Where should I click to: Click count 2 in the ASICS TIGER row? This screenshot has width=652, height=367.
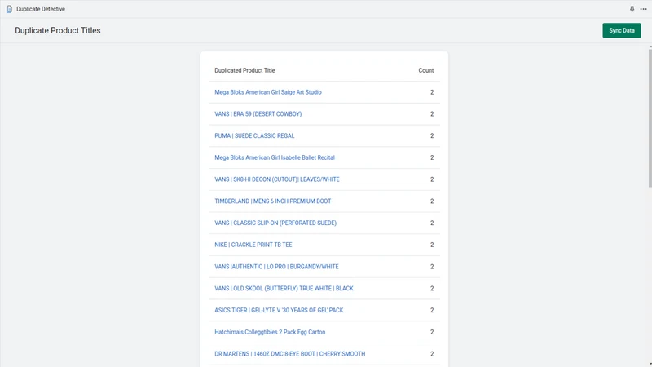pyautogui.click(x=432, y=310)
